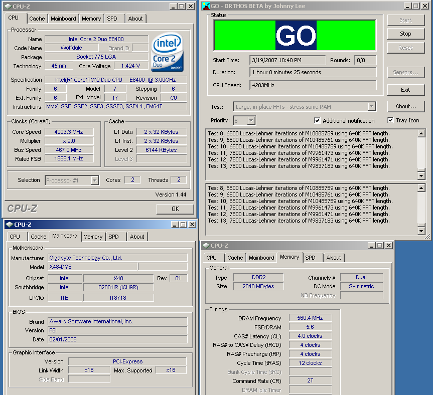
Task: Switch to Mainboard tab in Memory window
Action: click(x=261, y=258)
